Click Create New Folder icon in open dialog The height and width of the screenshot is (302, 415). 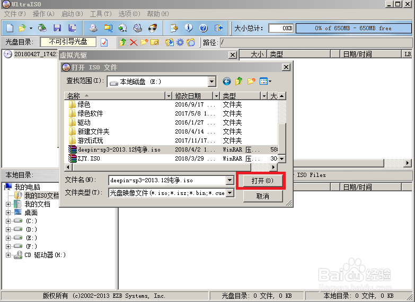click(x=251, y=81)
